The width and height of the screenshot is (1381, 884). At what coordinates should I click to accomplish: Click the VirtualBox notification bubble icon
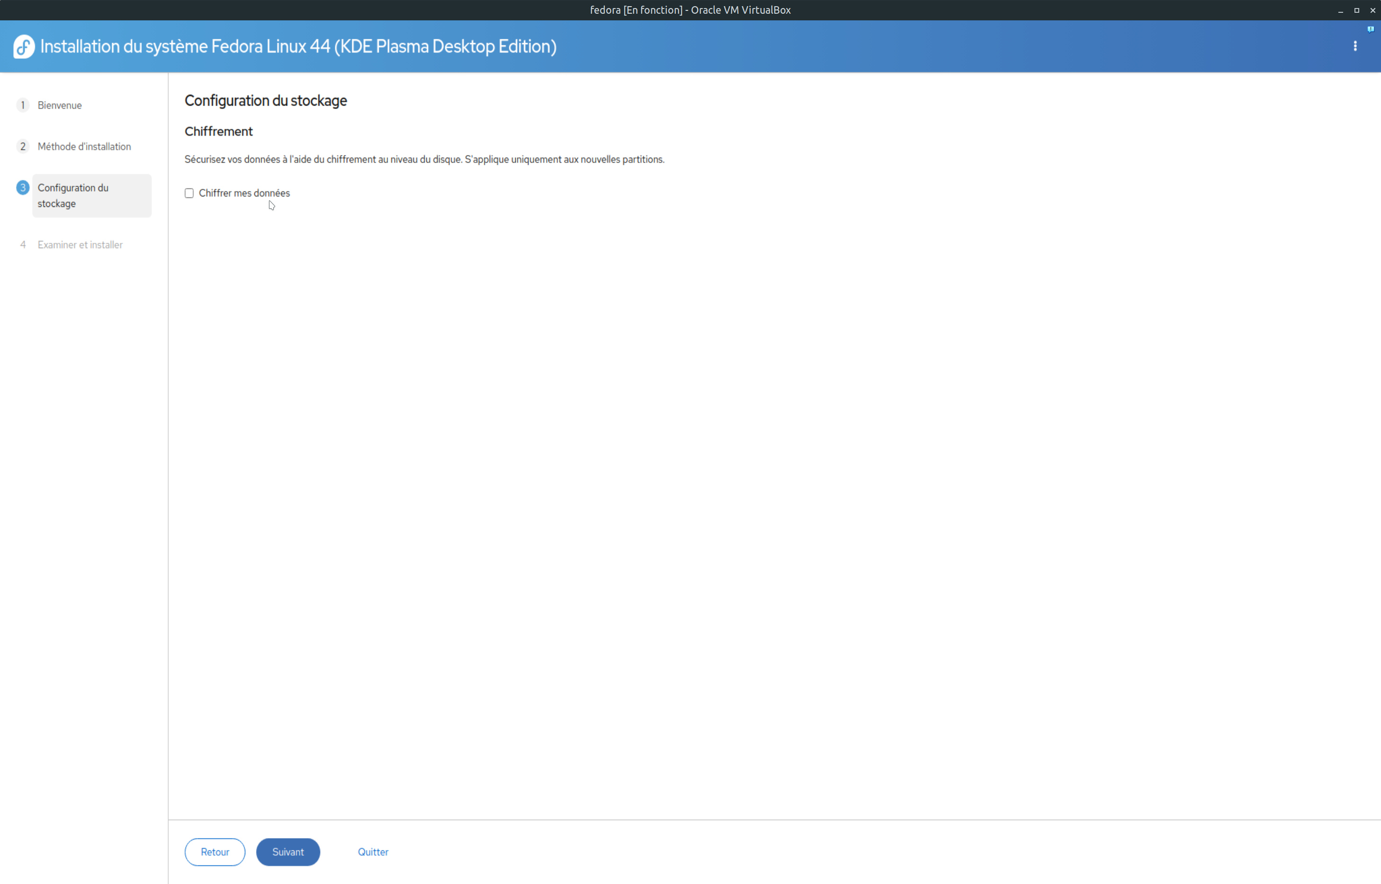click(x=1370, y=29)
